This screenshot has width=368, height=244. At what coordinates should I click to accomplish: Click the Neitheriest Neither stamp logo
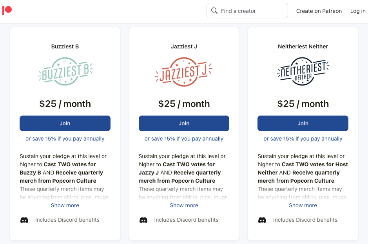303,71
